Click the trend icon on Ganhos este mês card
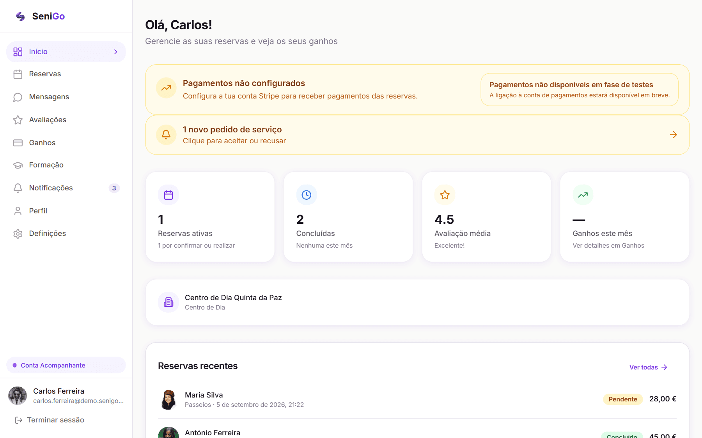Screen dimensions: 702x438 click(583, 195)
